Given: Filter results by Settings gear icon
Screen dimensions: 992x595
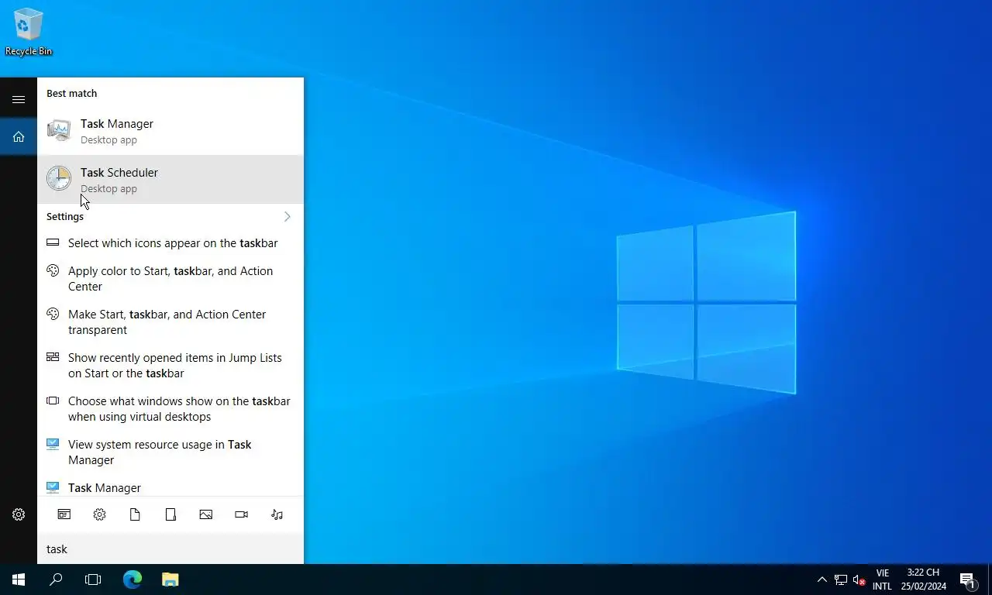Looking at the screenshot, I should (99, 514).
